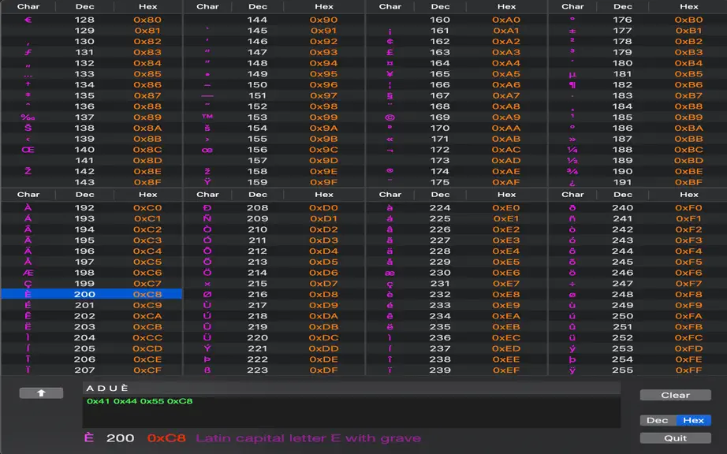Select the inverted question mark row 191
This screenshot has width=727, height=454.
pyautogui.click(x=638, y=182)
